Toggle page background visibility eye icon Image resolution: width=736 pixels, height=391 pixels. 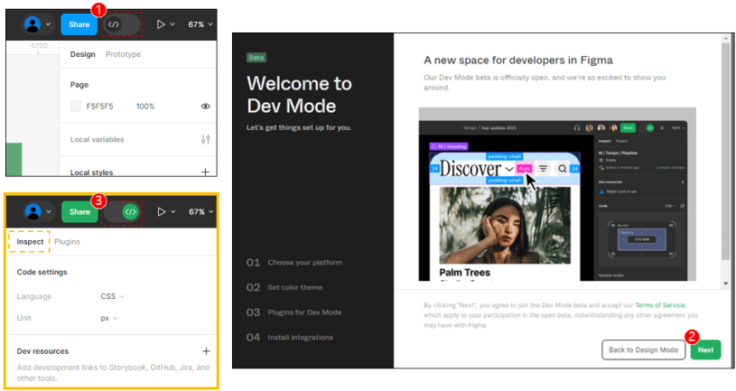pos(205,107)
